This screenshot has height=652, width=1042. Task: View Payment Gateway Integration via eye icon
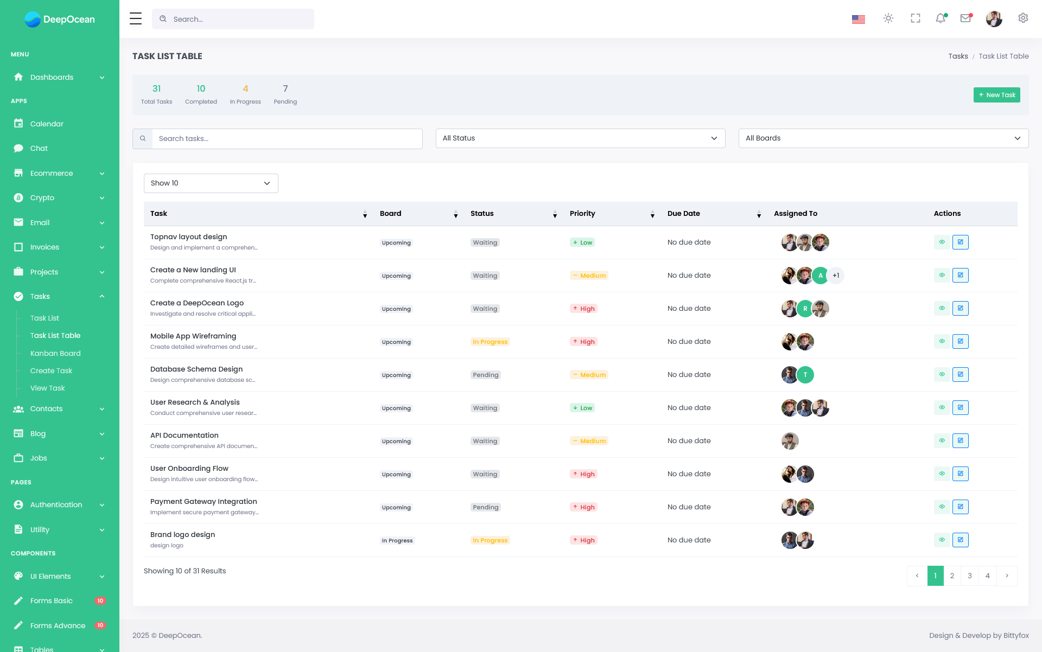942,507
